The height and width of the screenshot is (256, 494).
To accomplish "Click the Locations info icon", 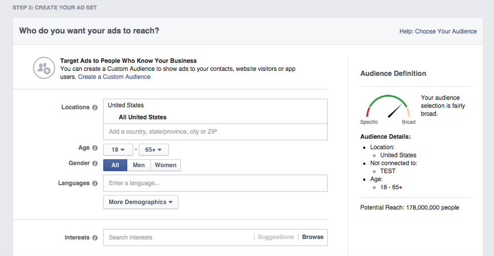I will 95,108.
